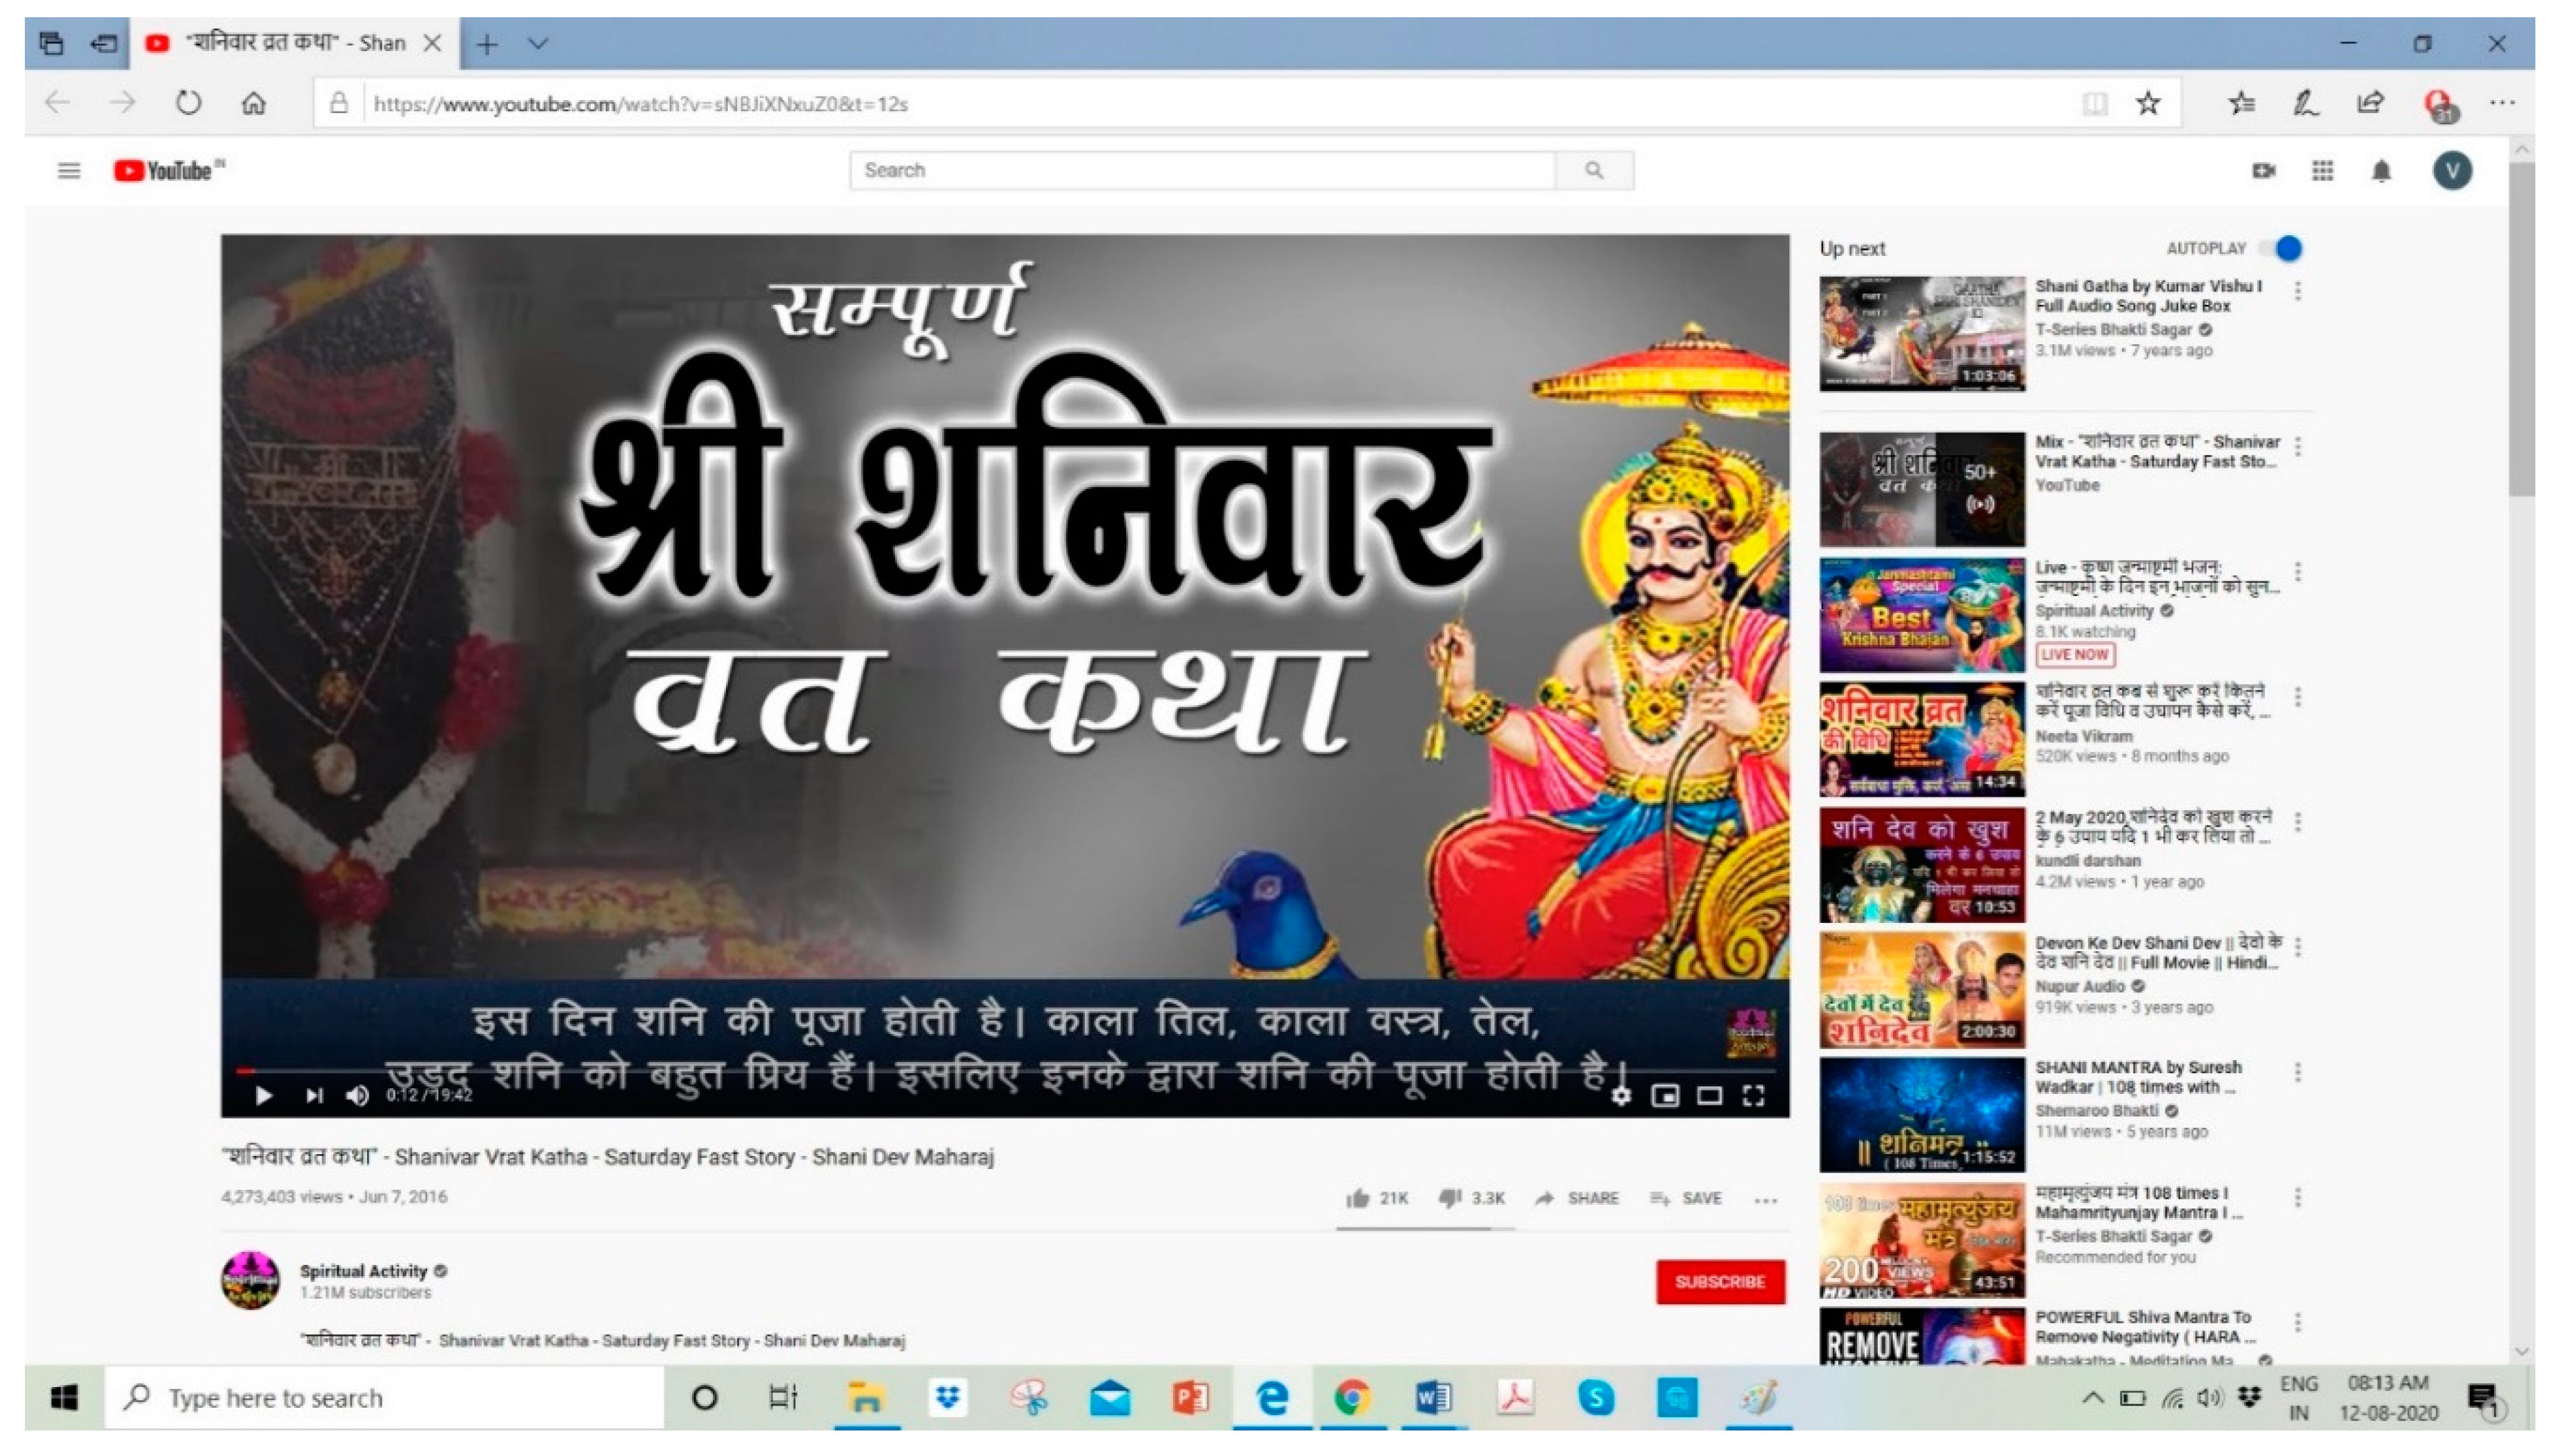The height and width of the screenshot is (1456, 2554).
Task: Open options menu for Shani Gatha video
Action: [x=2297, y=291]
